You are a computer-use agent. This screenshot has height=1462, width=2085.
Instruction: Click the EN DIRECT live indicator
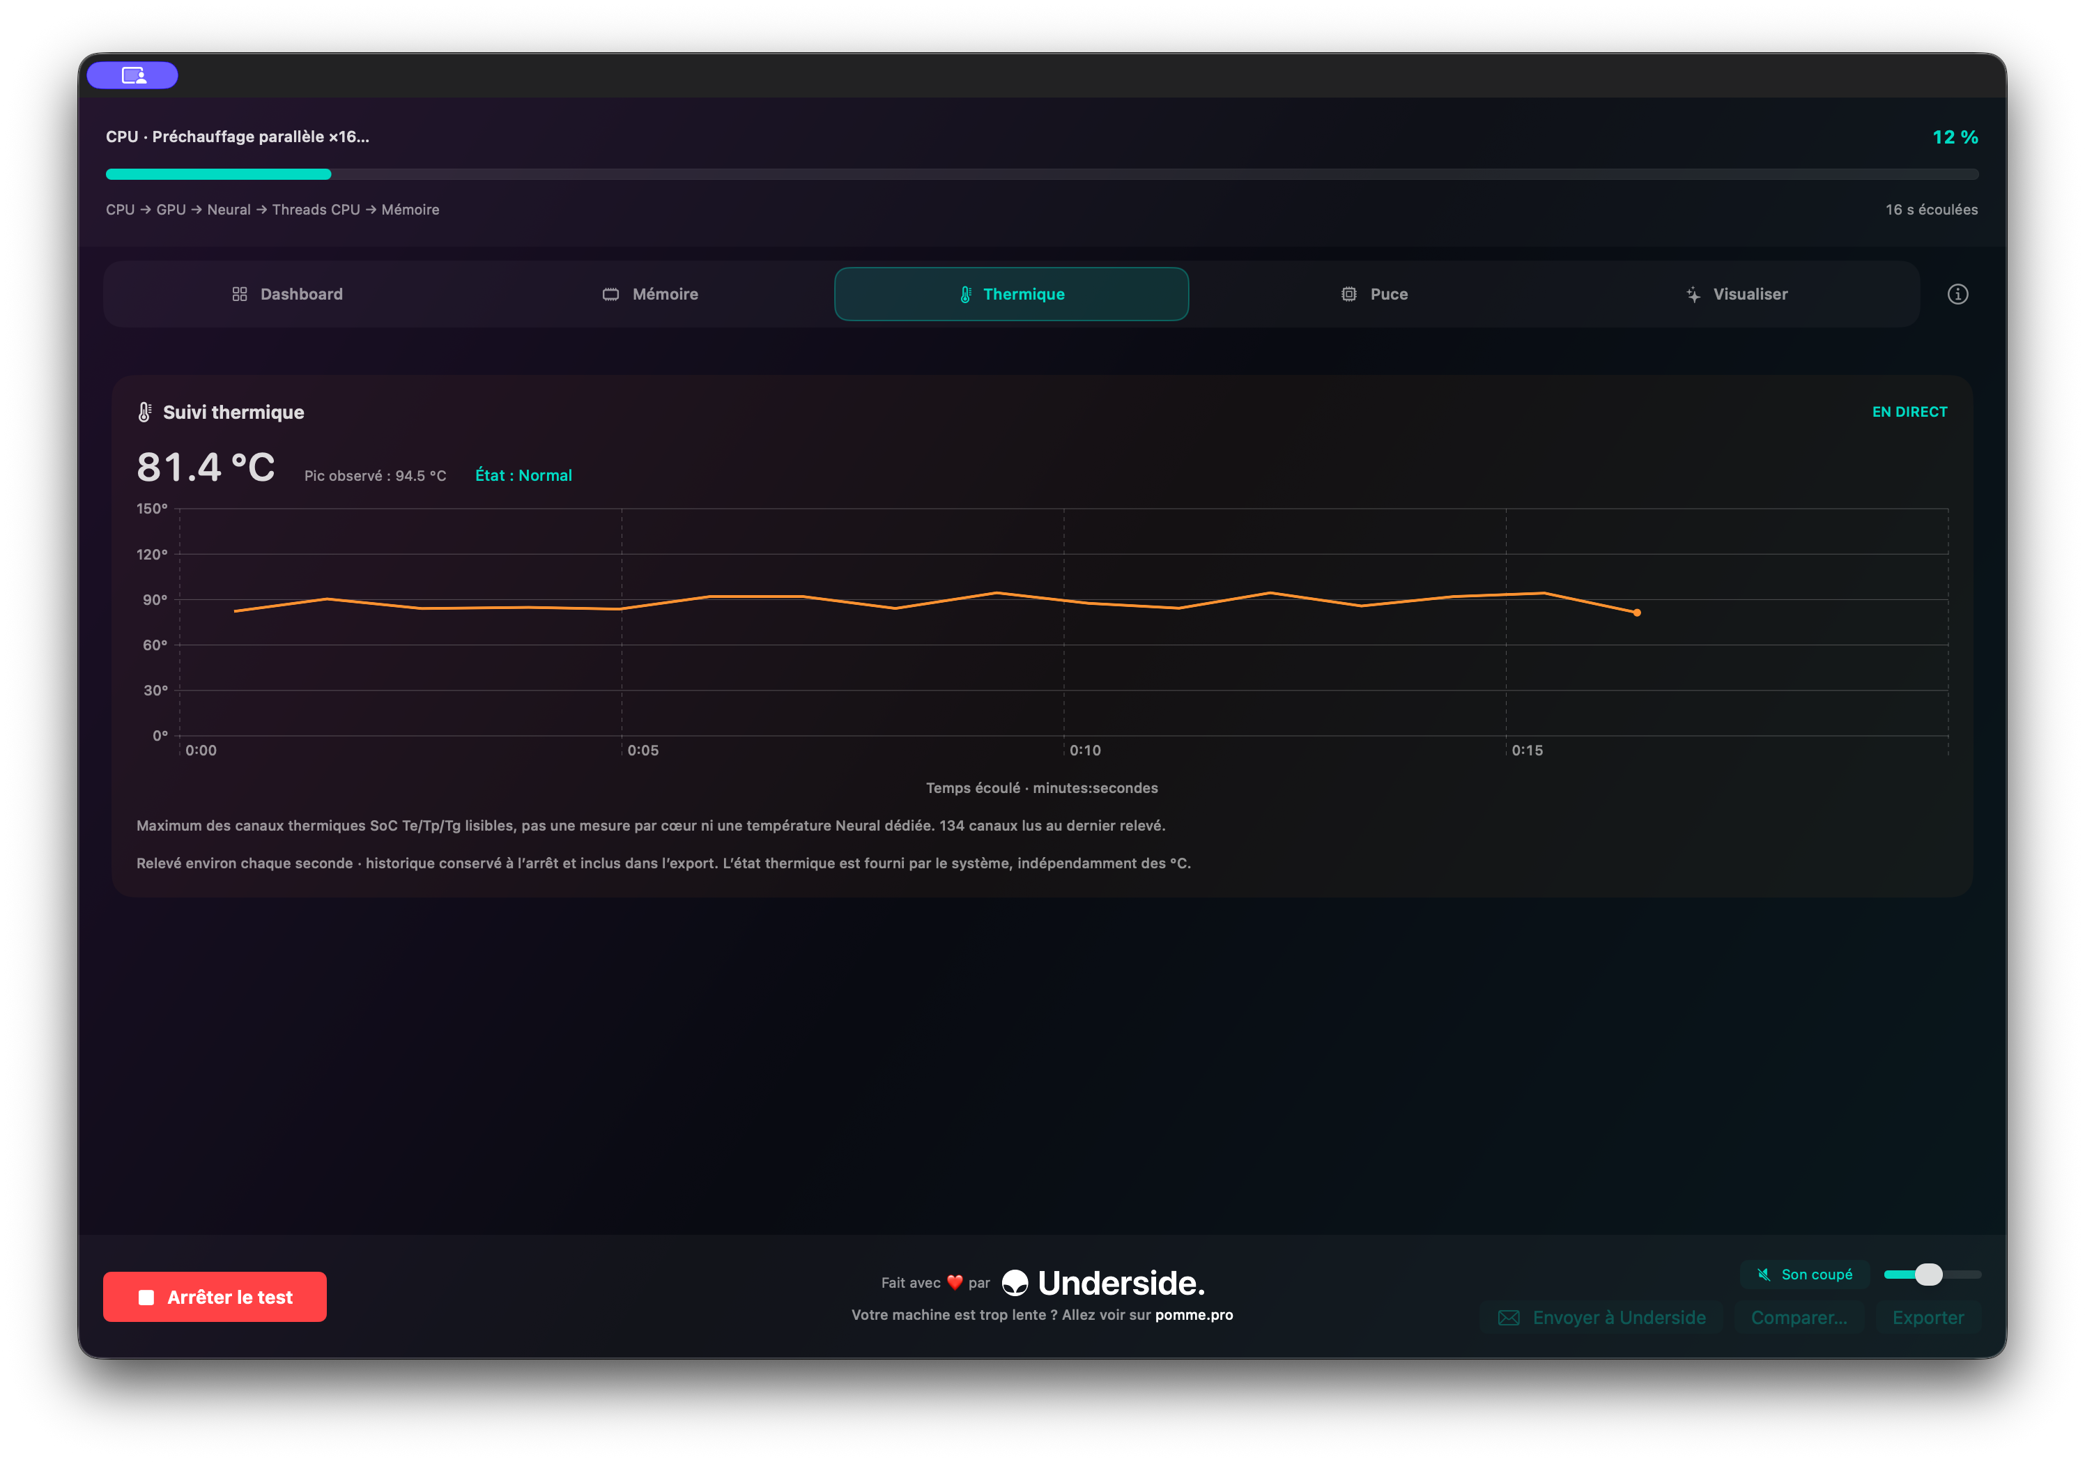pos(1909,413)
